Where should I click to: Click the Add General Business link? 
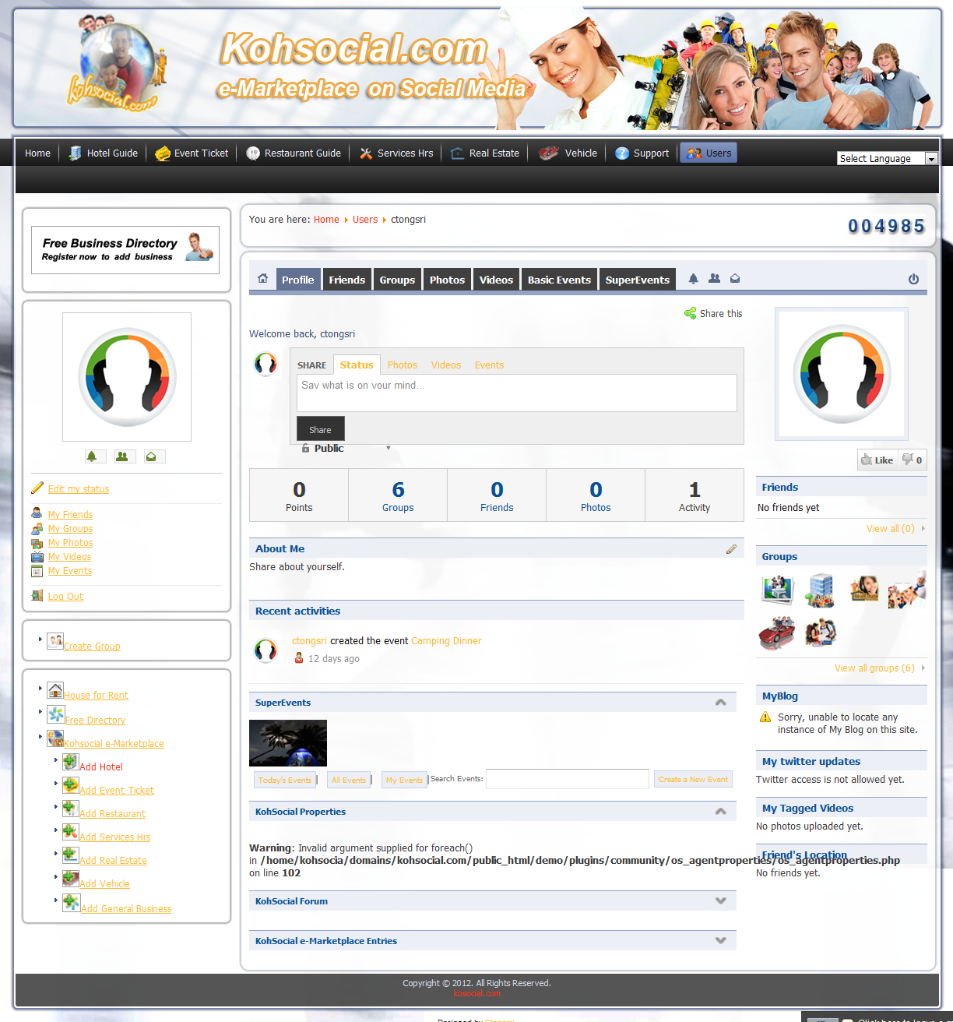click(x=126, y=909)
